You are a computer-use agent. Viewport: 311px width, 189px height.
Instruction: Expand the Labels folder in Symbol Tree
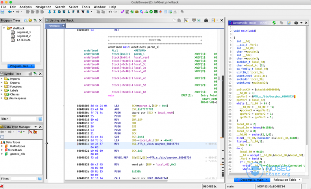[x=2, y=90]
